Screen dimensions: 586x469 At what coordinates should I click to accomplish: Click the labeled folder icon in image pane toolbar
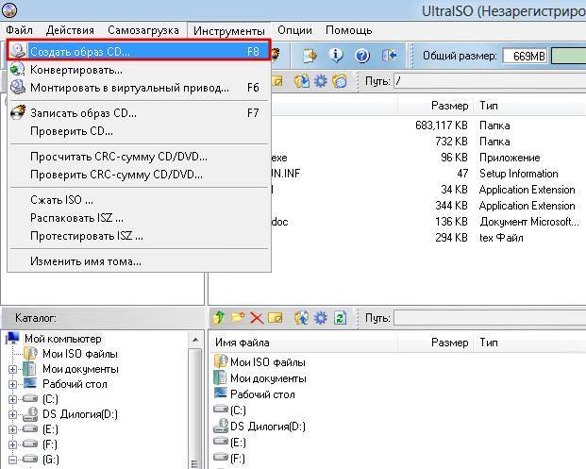340,81
